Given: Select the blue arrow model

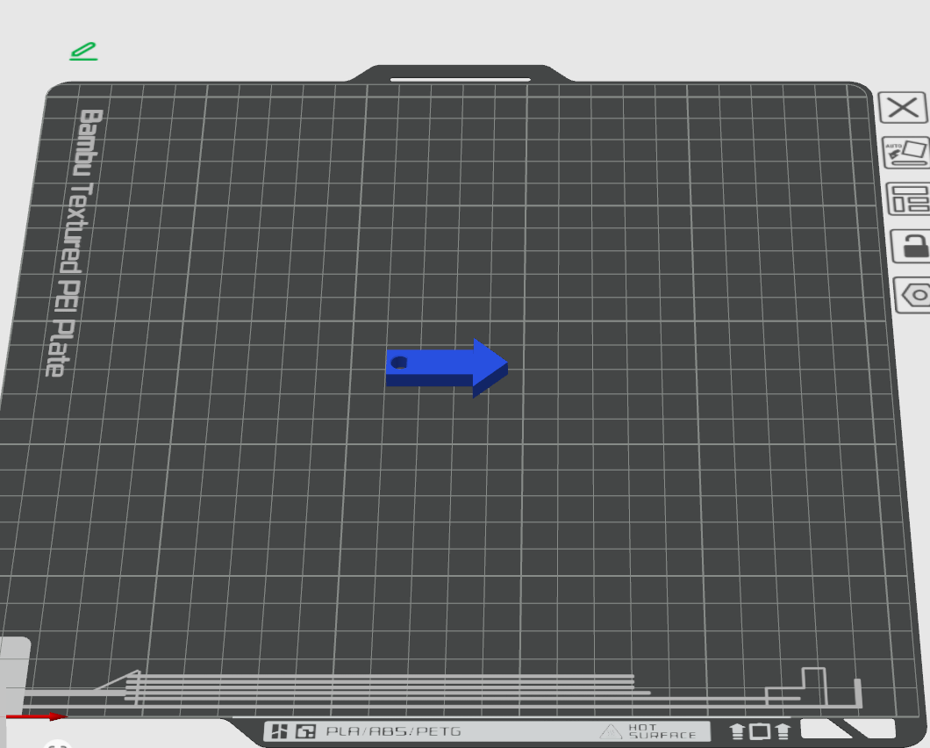Looking at the screenshot, I should coord(447,368).
